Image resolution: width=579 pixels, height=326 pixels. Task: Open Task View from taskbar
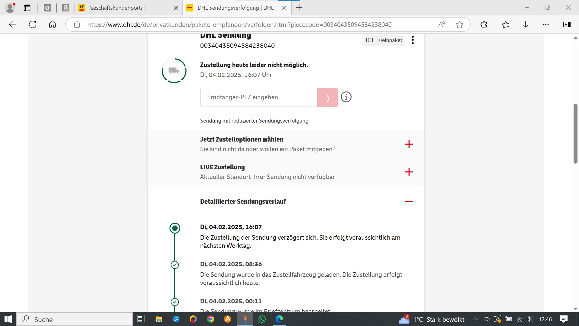pyautogui.click(x=141, y=319)
